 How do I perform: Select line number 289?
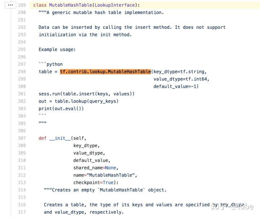click(22, 5)
